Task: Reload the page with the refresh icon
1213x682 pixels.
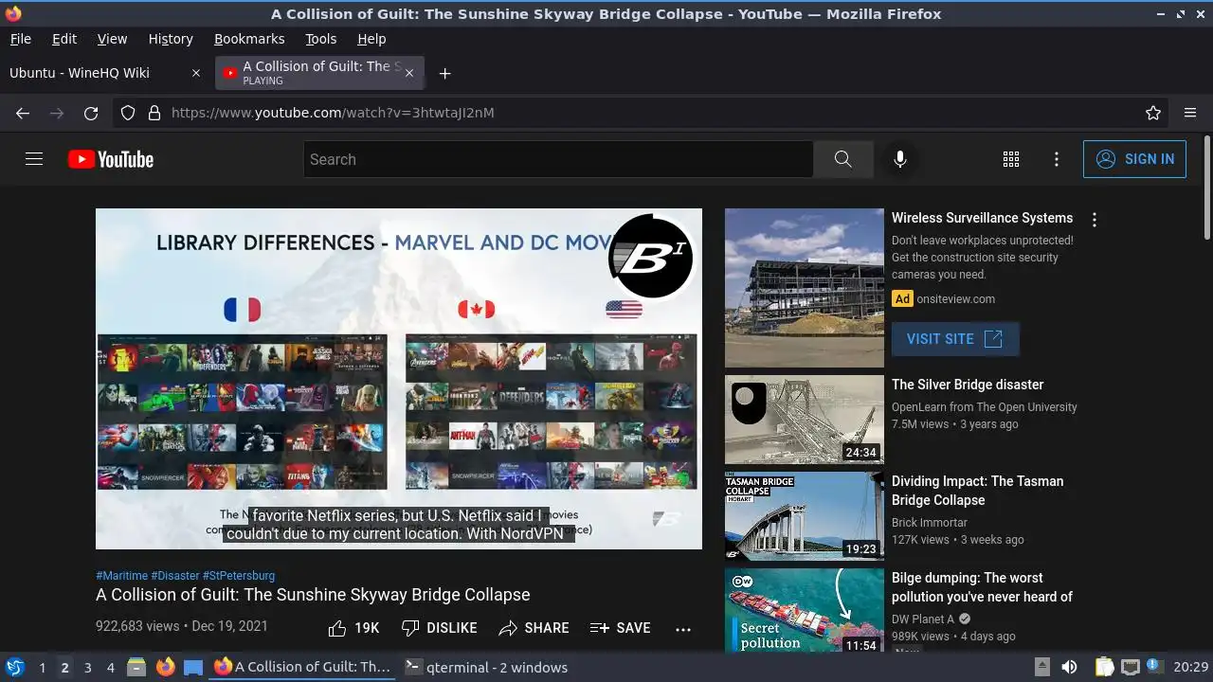Action: click(91, 113)
